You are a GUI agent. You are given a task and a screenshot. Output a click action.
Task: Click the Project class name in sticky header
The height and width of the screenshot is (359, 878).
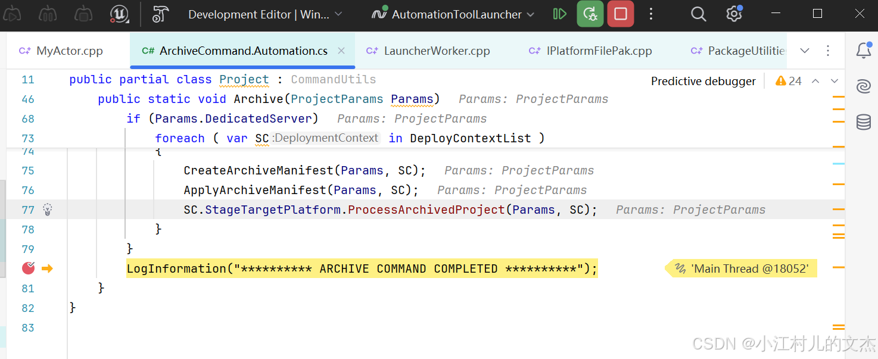pyautogui.click(x=244, y=80)
